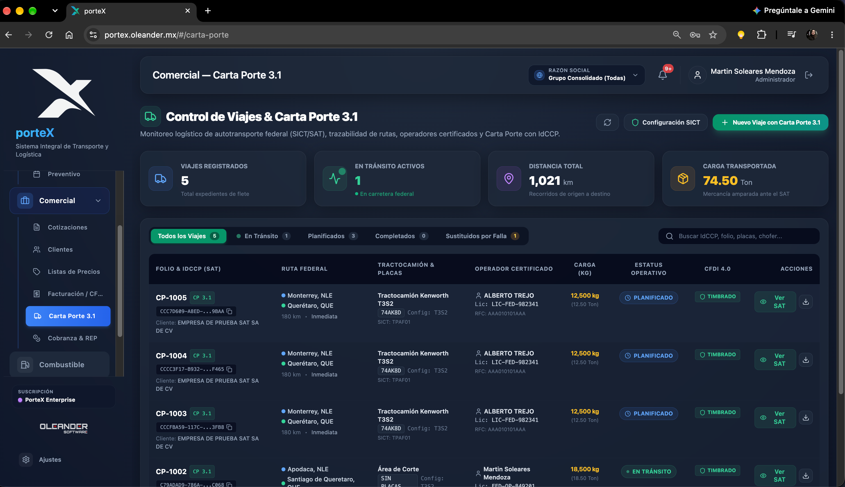The width and height of the screenshot is (845, 487).
Task: Open the Chrome extensions puzzle icon
Action: 761,35
